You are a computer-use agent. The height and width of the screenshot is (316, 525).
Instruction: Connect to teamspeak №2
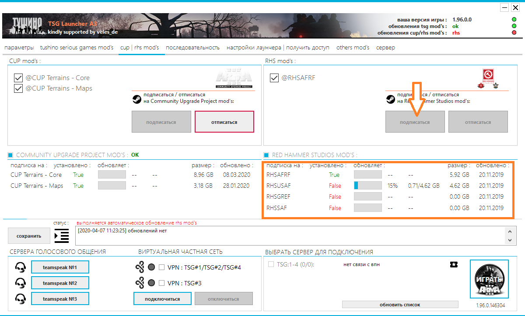tap(60, 283)
